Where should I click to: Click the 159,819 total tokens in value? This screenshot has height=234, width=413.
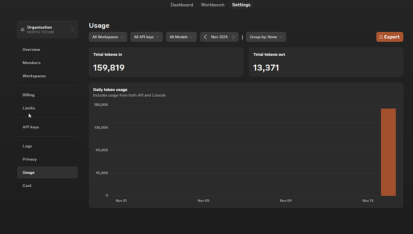click(x=109, y=68)
